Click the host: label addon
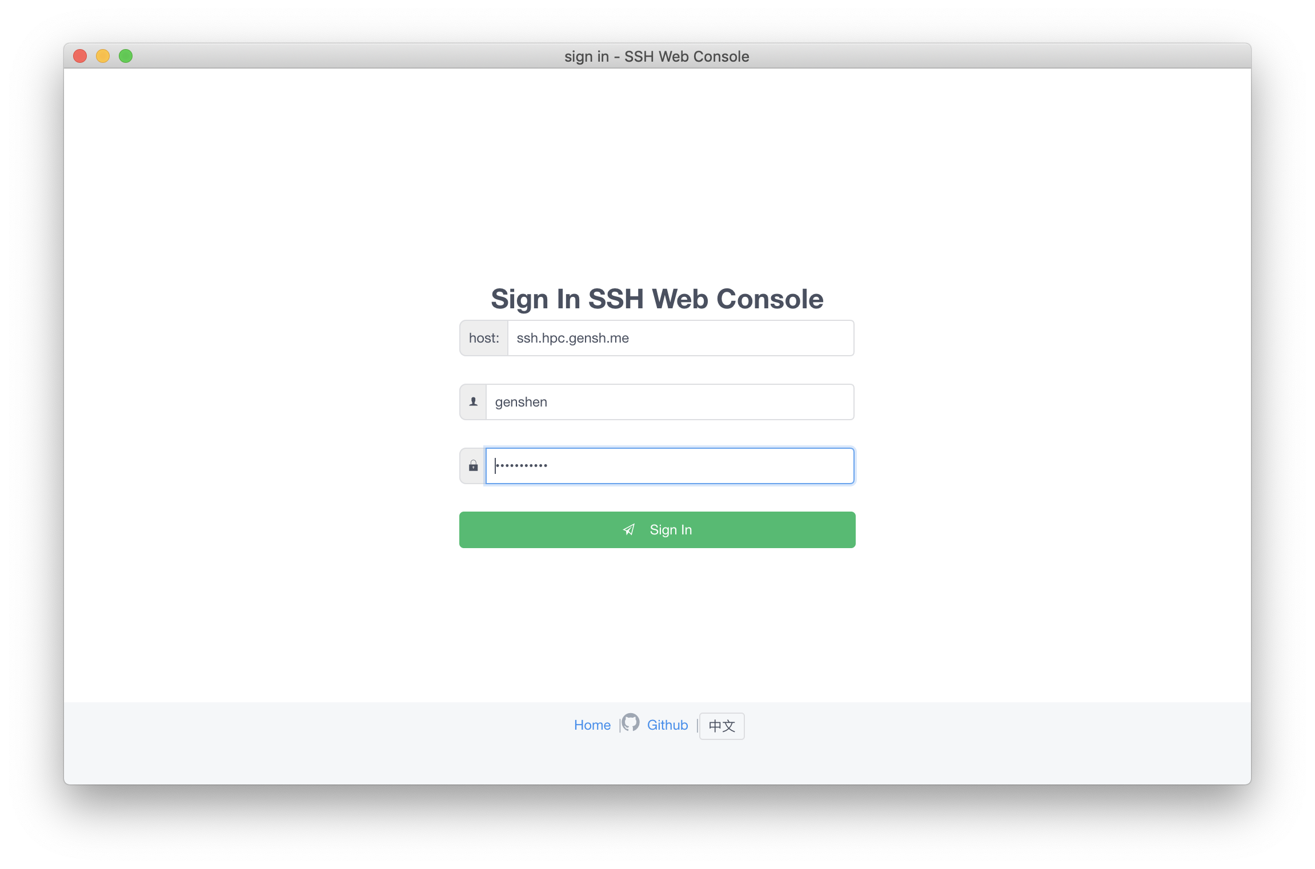 pos(484,338)
